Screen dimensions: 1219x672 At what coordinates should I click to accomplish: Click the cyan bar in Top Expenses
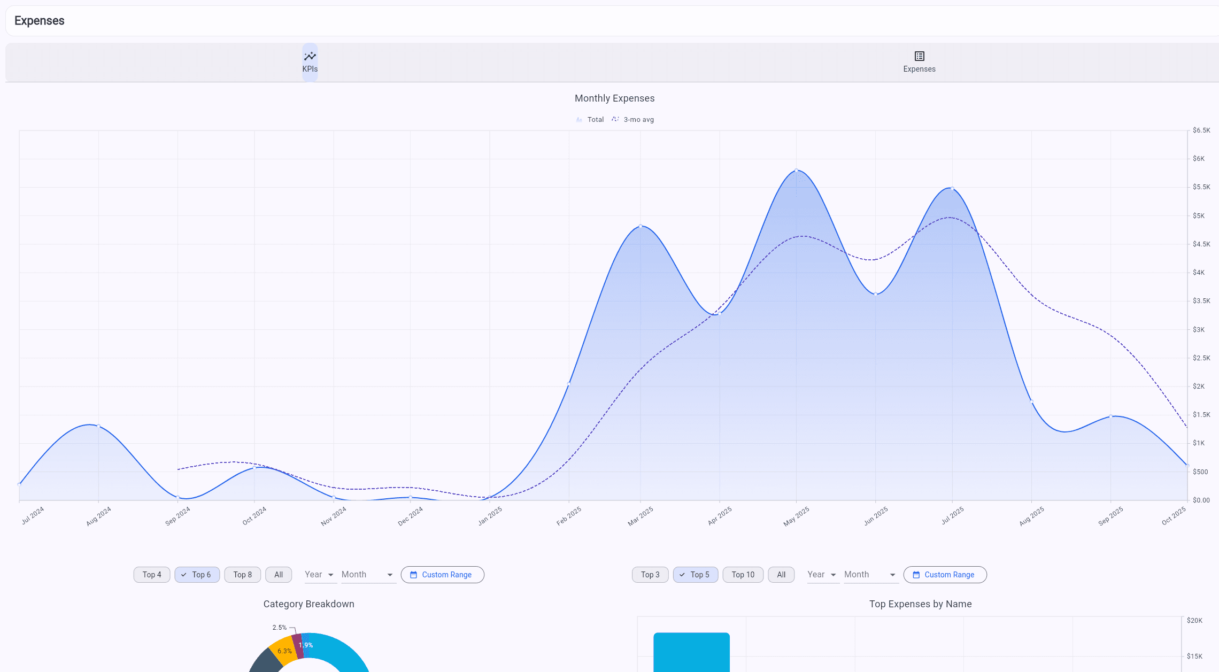(691, 652)
